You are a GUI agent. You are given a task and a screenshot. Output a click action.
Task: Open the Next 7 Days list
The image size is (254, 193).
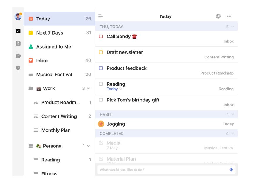(x=60, y=33)
